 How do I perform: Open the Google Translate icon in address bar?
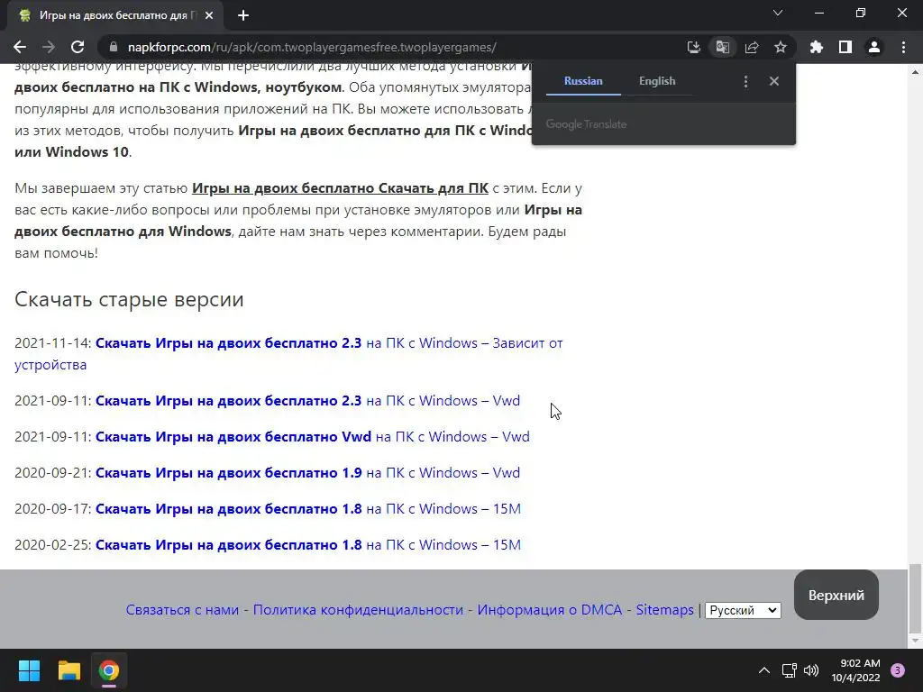[722, 47]
